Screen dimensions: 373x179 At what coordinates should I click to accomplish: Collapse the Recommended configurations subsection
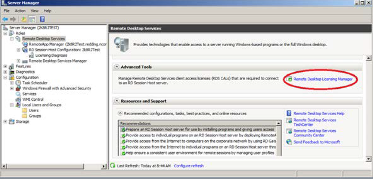121,113
